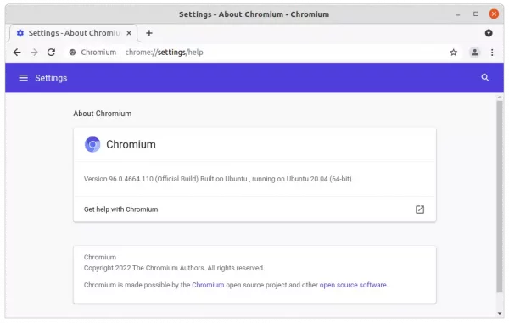The width and height of the screenshot is (509, 323).
Task: Follow the Chromium open source project link
Action: (208, 285)
